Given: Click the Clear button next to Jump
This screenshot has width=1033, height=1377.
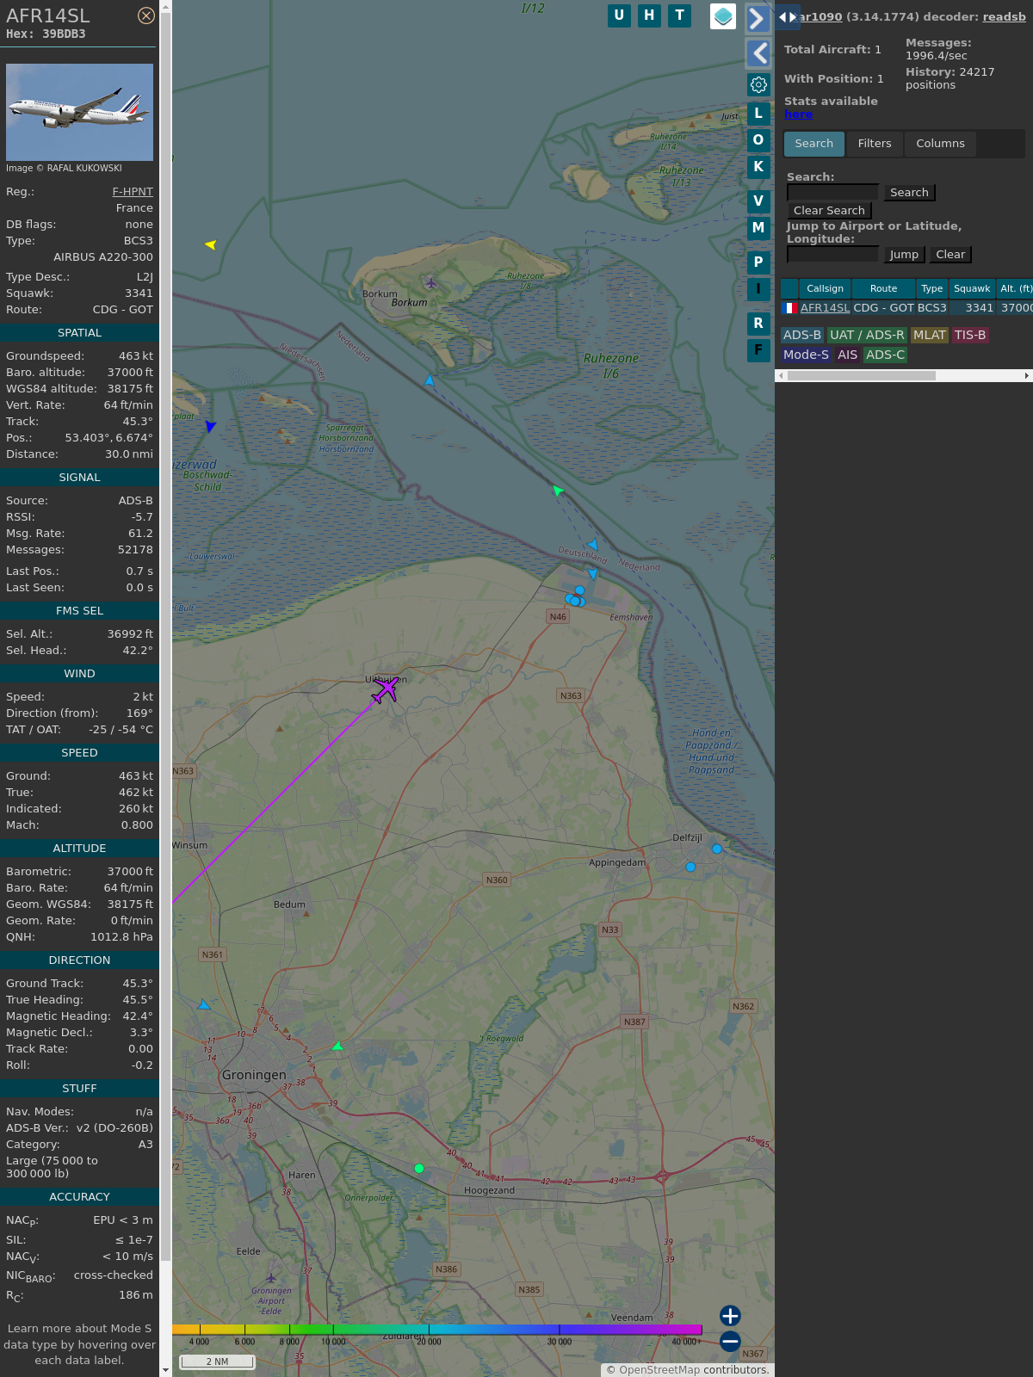Looking at the screenshot, I should (950, 255).
